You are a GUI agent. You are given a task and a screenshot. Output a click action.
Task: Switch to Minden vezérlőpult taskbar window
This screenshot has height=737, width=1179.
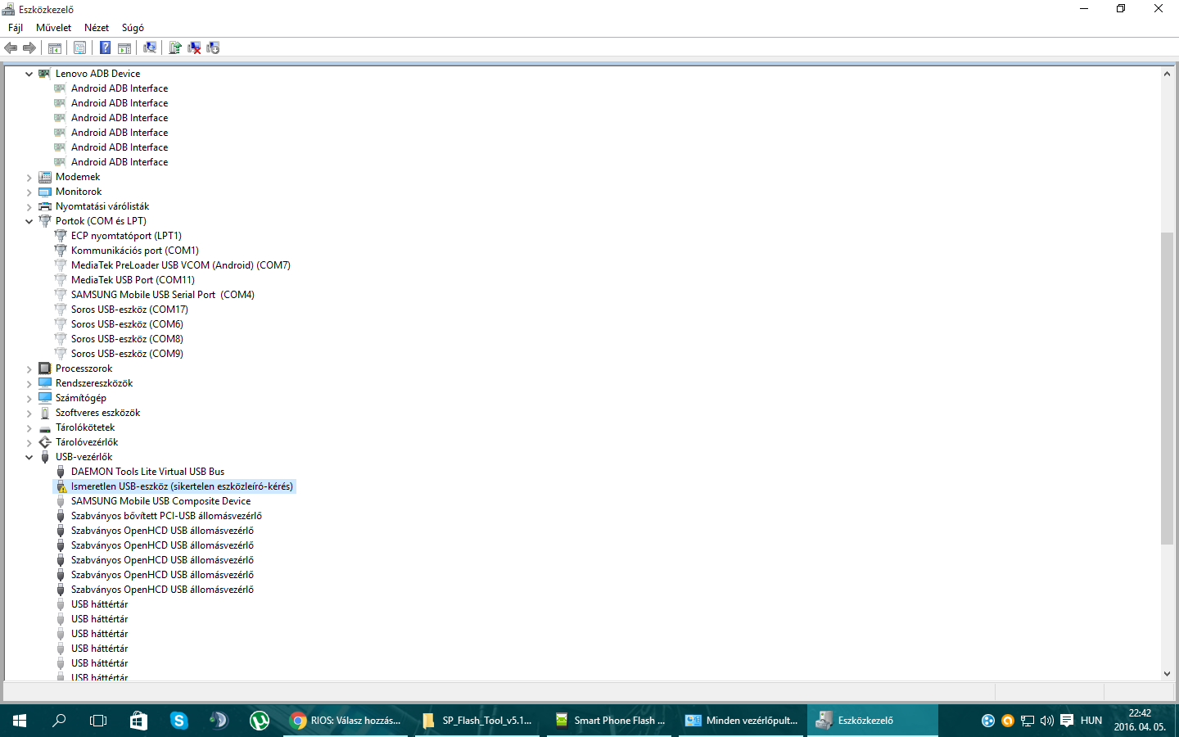(x=741, y=721)
